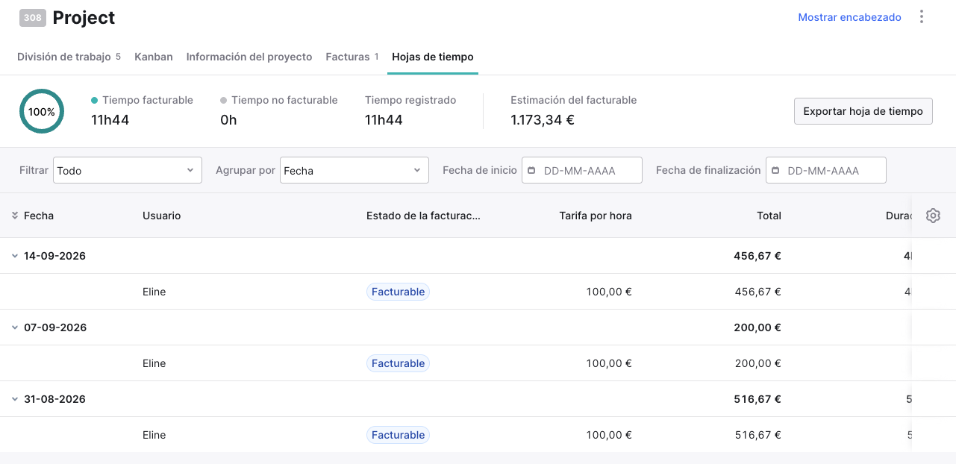This screenshot has height=464, width=956.
Task: Click Estado de la facturación column header
Action: point(424,216)
